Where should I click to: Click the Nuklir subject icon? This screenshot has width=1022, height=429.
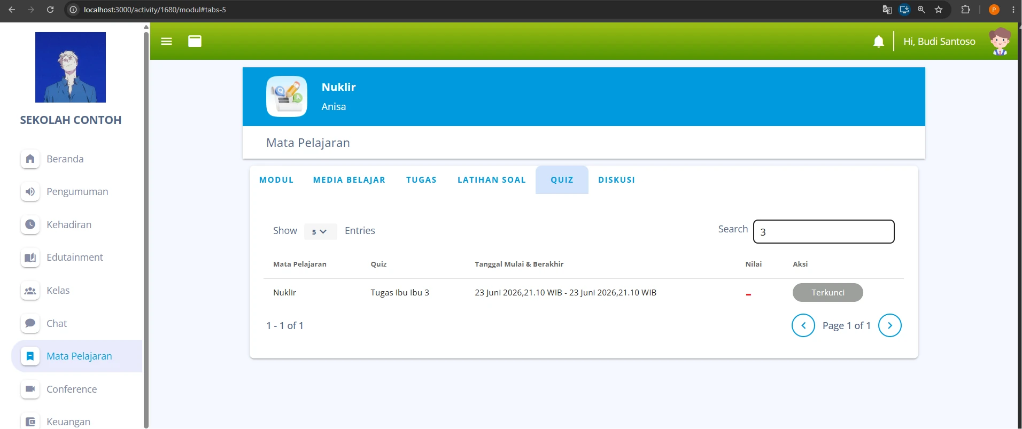pyautogui.click(x=287, y=96)
